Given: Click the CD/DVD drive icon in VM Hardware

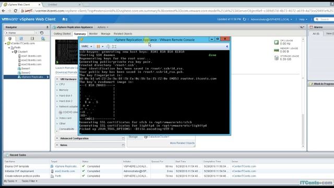Looking at the screenshot, I should point(61,112).
